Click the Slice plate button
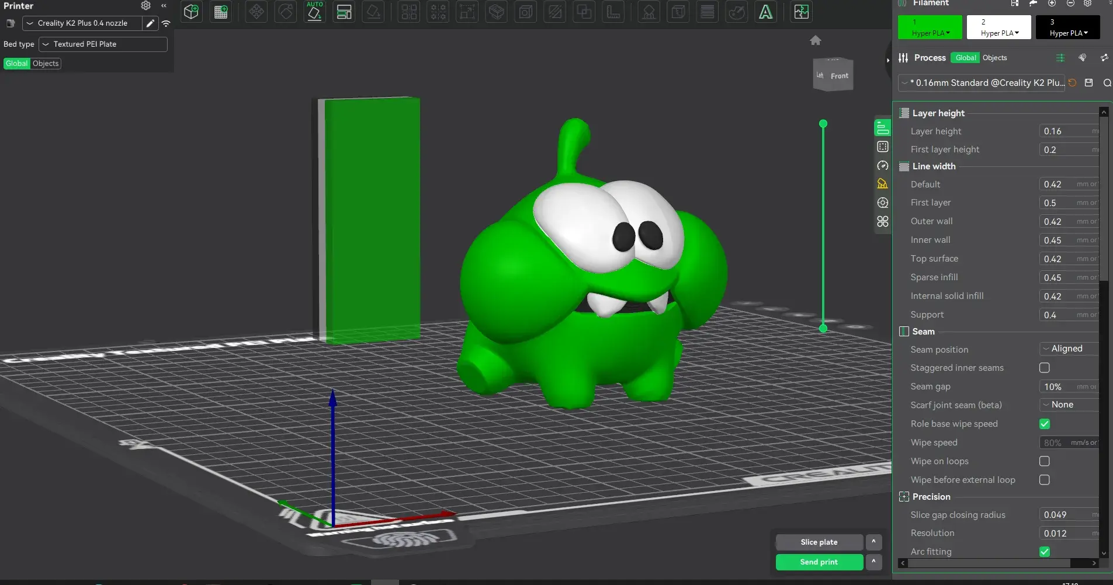 click(x=819, y=542)
